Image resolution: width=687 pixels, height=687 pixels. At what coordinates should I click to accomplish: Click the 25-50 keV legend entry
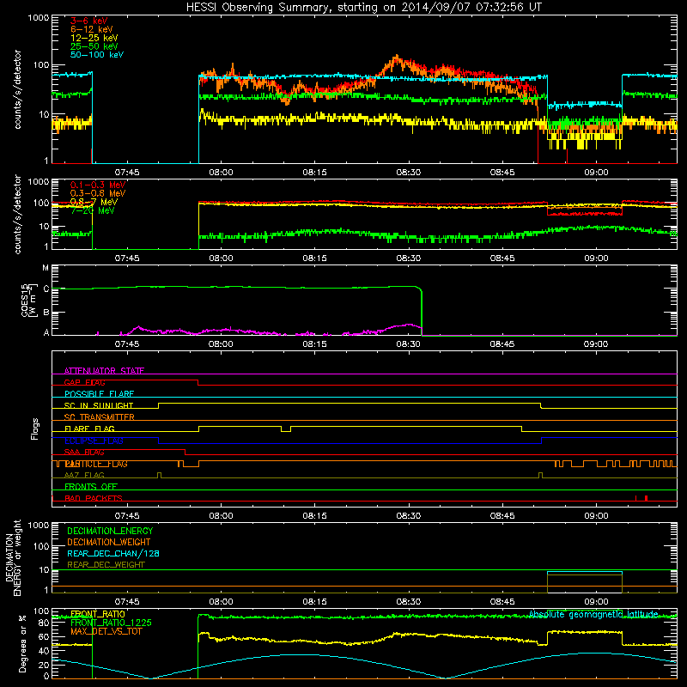(x=94, y=46)
